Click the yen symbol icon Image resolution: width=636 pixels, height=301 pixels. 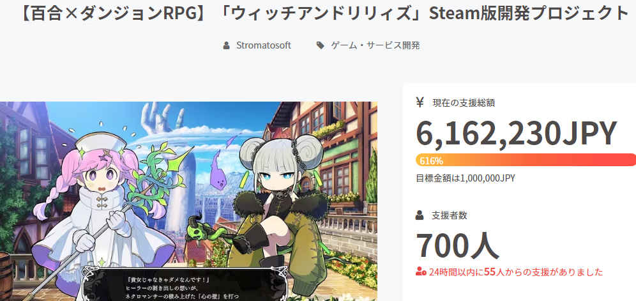(x=420, y=103)
